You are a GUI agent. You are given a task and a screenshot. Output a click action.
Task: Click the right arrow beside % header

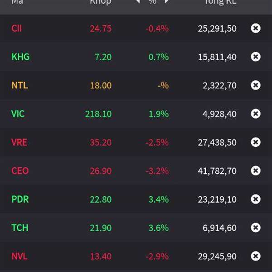[x=166, y=2]
